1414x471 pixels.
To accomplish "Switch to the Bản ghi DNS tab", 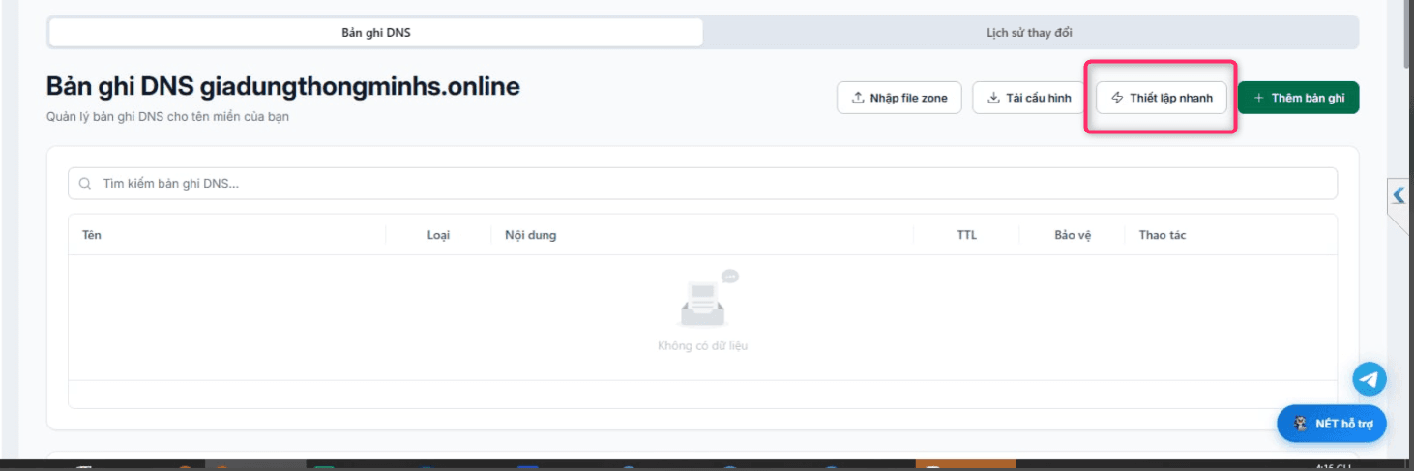I will pyautogui.click(x=376, y=33).
